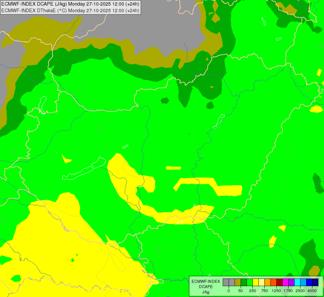
Task: Click the legend unit "J/kg"
Action: coord(206,292)
